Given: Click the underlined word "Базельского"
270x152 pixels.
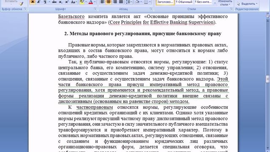Looking at the screenshot, I should (x=71, y=16).
